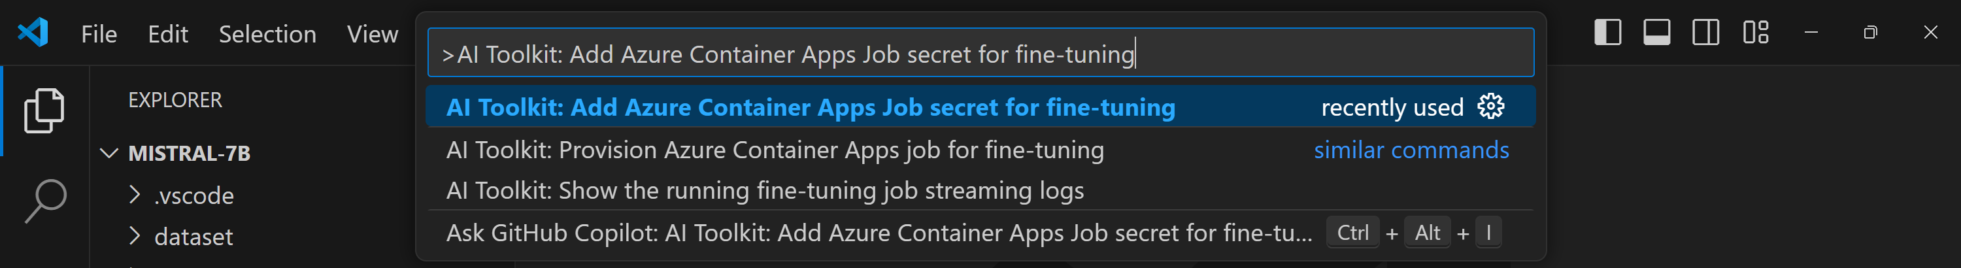This screenshot has height=268, width=1961.
Task: Toggle the secondary side bar visibility
Action: (x=1705, y=33)
